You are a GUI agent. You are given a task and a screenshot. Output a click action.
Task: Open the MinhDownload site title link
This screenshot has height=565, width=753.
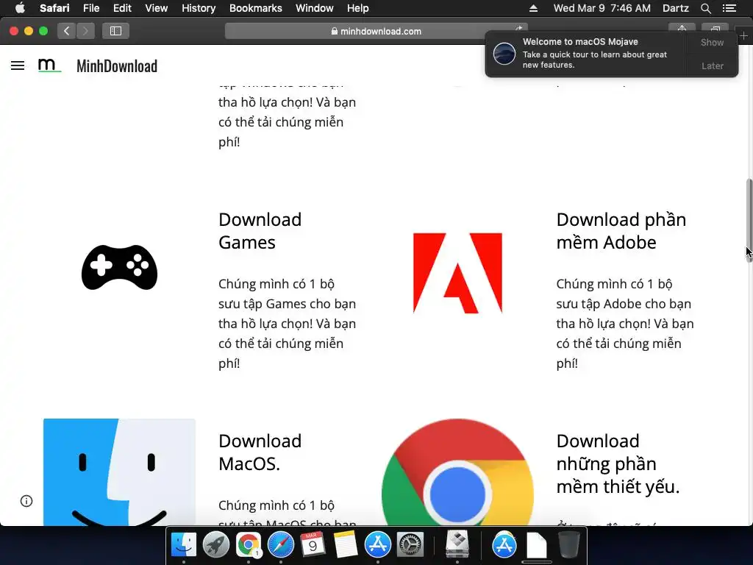point(117,65)
